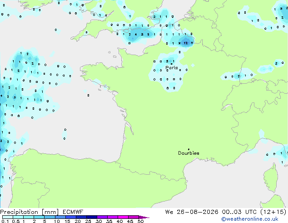Pick the legend swatch between 0.1 and 0.5

[x=8, y=217]
